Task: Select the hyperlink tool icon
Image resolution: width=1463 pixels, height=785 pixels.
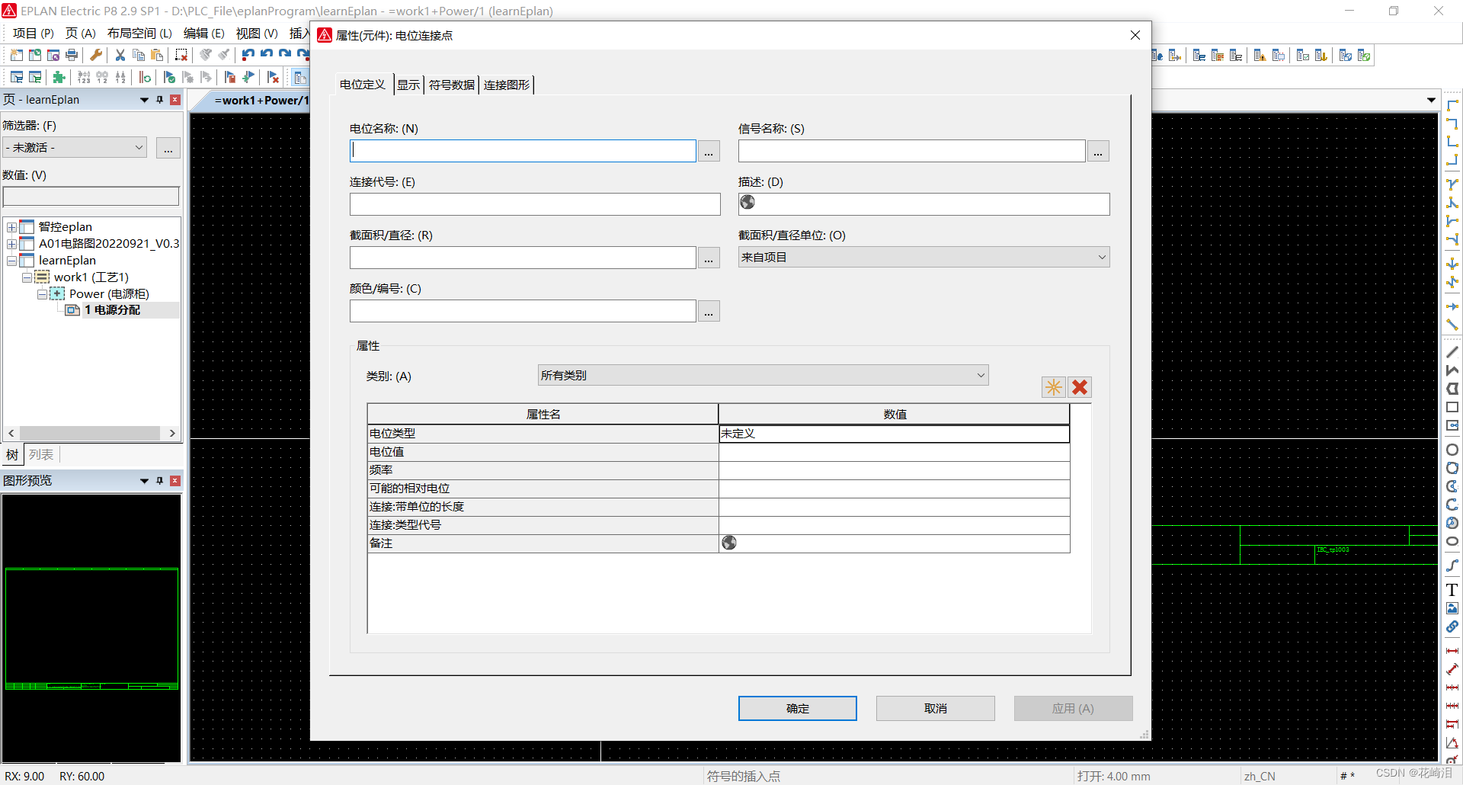Action: point(1452,626)
